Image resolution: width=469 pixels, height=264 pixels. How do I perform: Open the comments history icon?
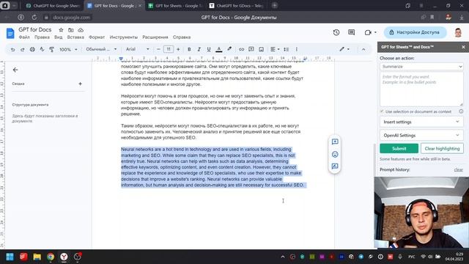click(352, 32)
